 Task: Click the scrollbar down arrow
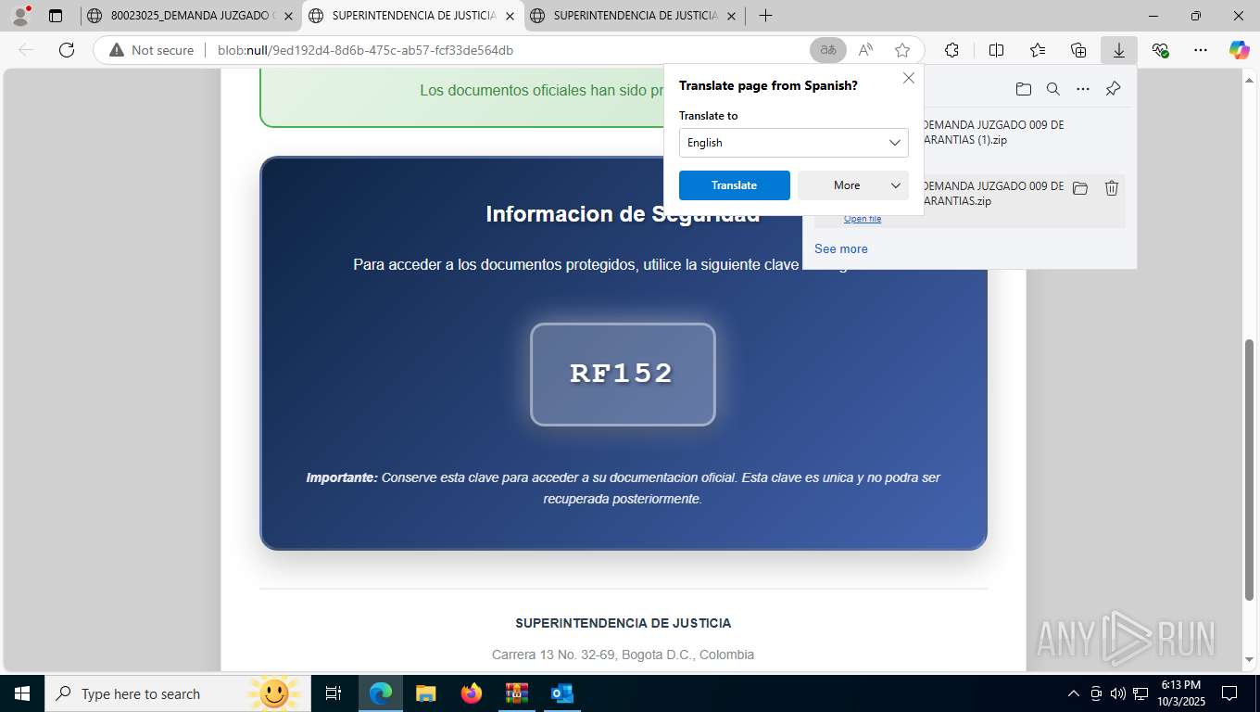(1249, 660)
